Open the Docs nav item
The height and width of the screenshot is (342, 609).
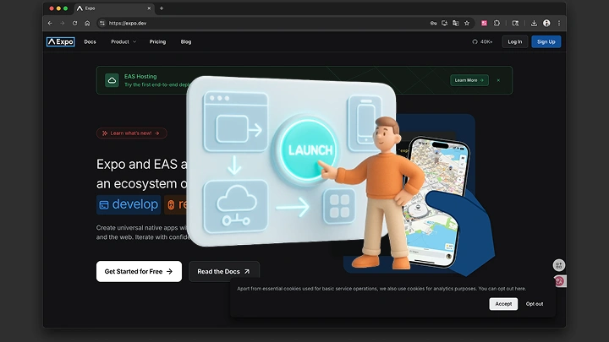coord(91,42)
